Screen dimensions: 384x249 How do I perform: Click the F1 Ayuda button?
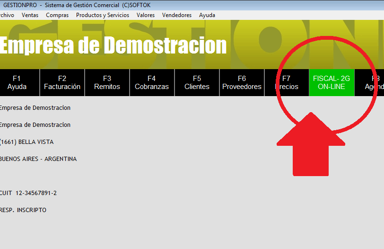click(19, 82)
